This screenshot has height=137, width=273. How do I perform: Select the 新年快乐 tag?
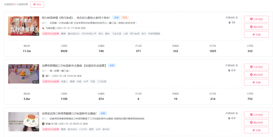[72, 129]
